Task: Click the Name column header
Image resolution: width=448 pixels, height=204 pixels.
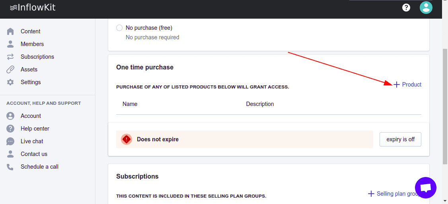Action: click(130, 104)
